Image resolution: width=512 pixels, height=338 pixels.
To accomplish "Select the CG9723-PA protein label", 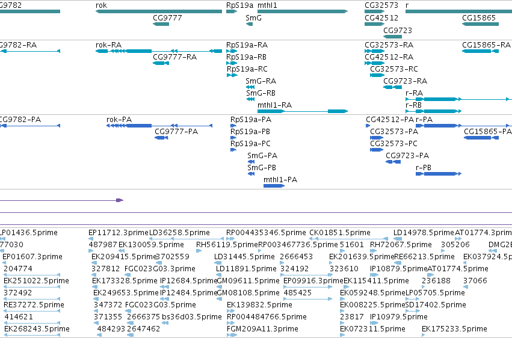I will (x=407, y=156).
